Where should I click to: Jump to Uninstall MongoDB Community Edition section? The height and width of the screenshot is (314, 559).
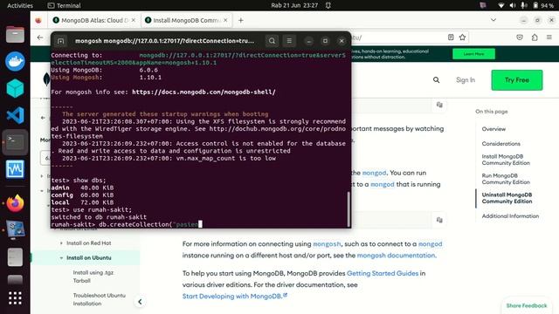coord(507,198)
